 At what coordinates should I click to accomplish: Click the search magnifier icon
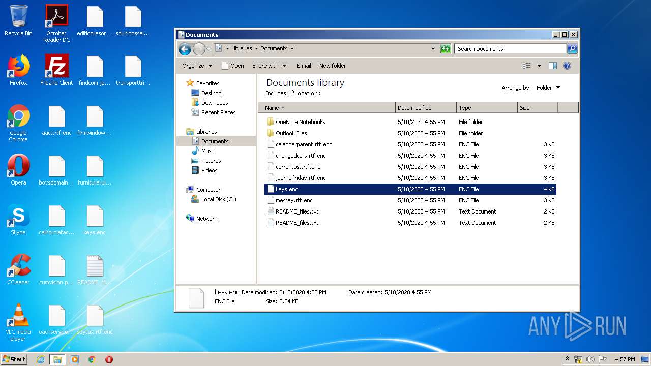[x=572, y=49]
